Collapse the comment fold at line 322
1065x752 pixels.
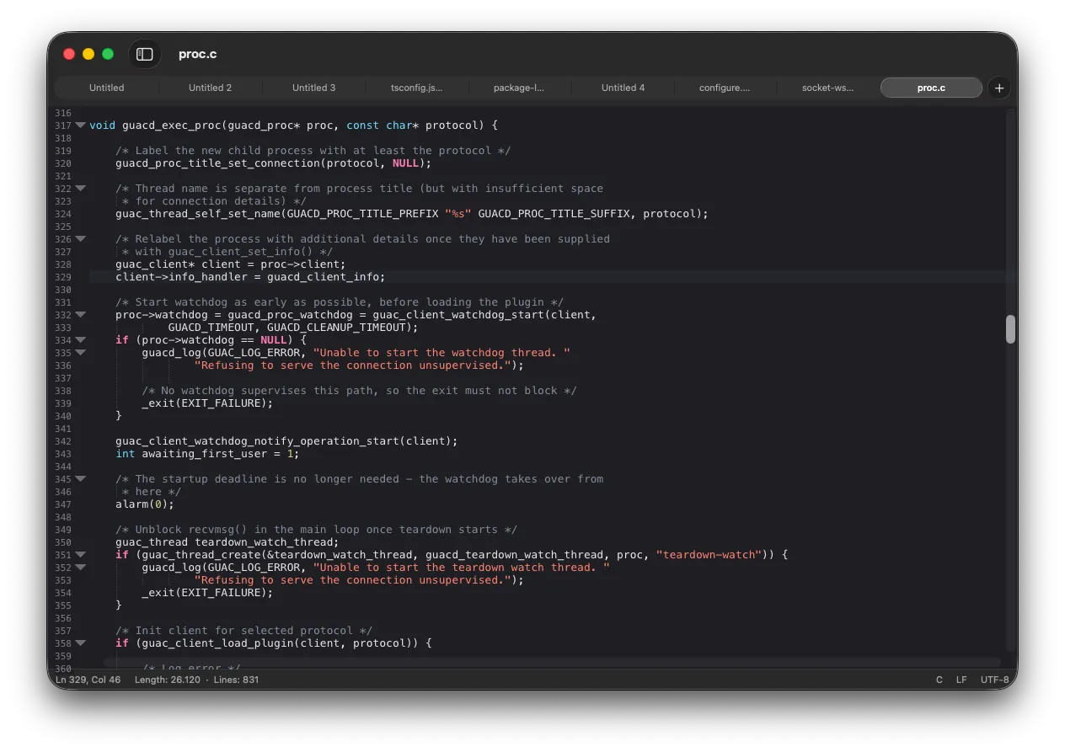coord(81,189)
